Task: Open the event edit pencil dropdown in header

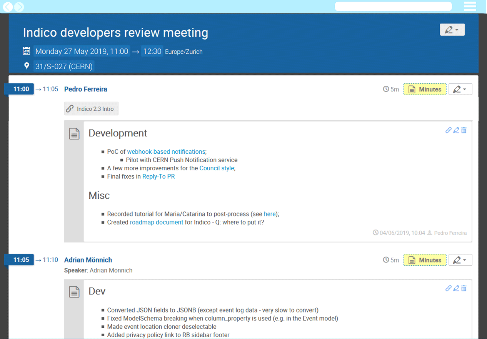Action: [x=452, y=30]
